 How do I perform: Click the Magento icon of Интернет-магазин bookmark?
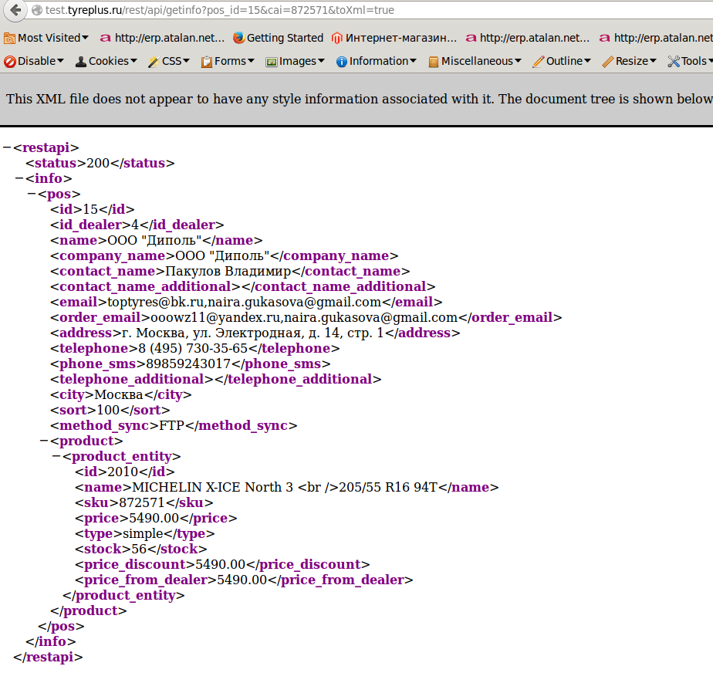click(337, 39)
